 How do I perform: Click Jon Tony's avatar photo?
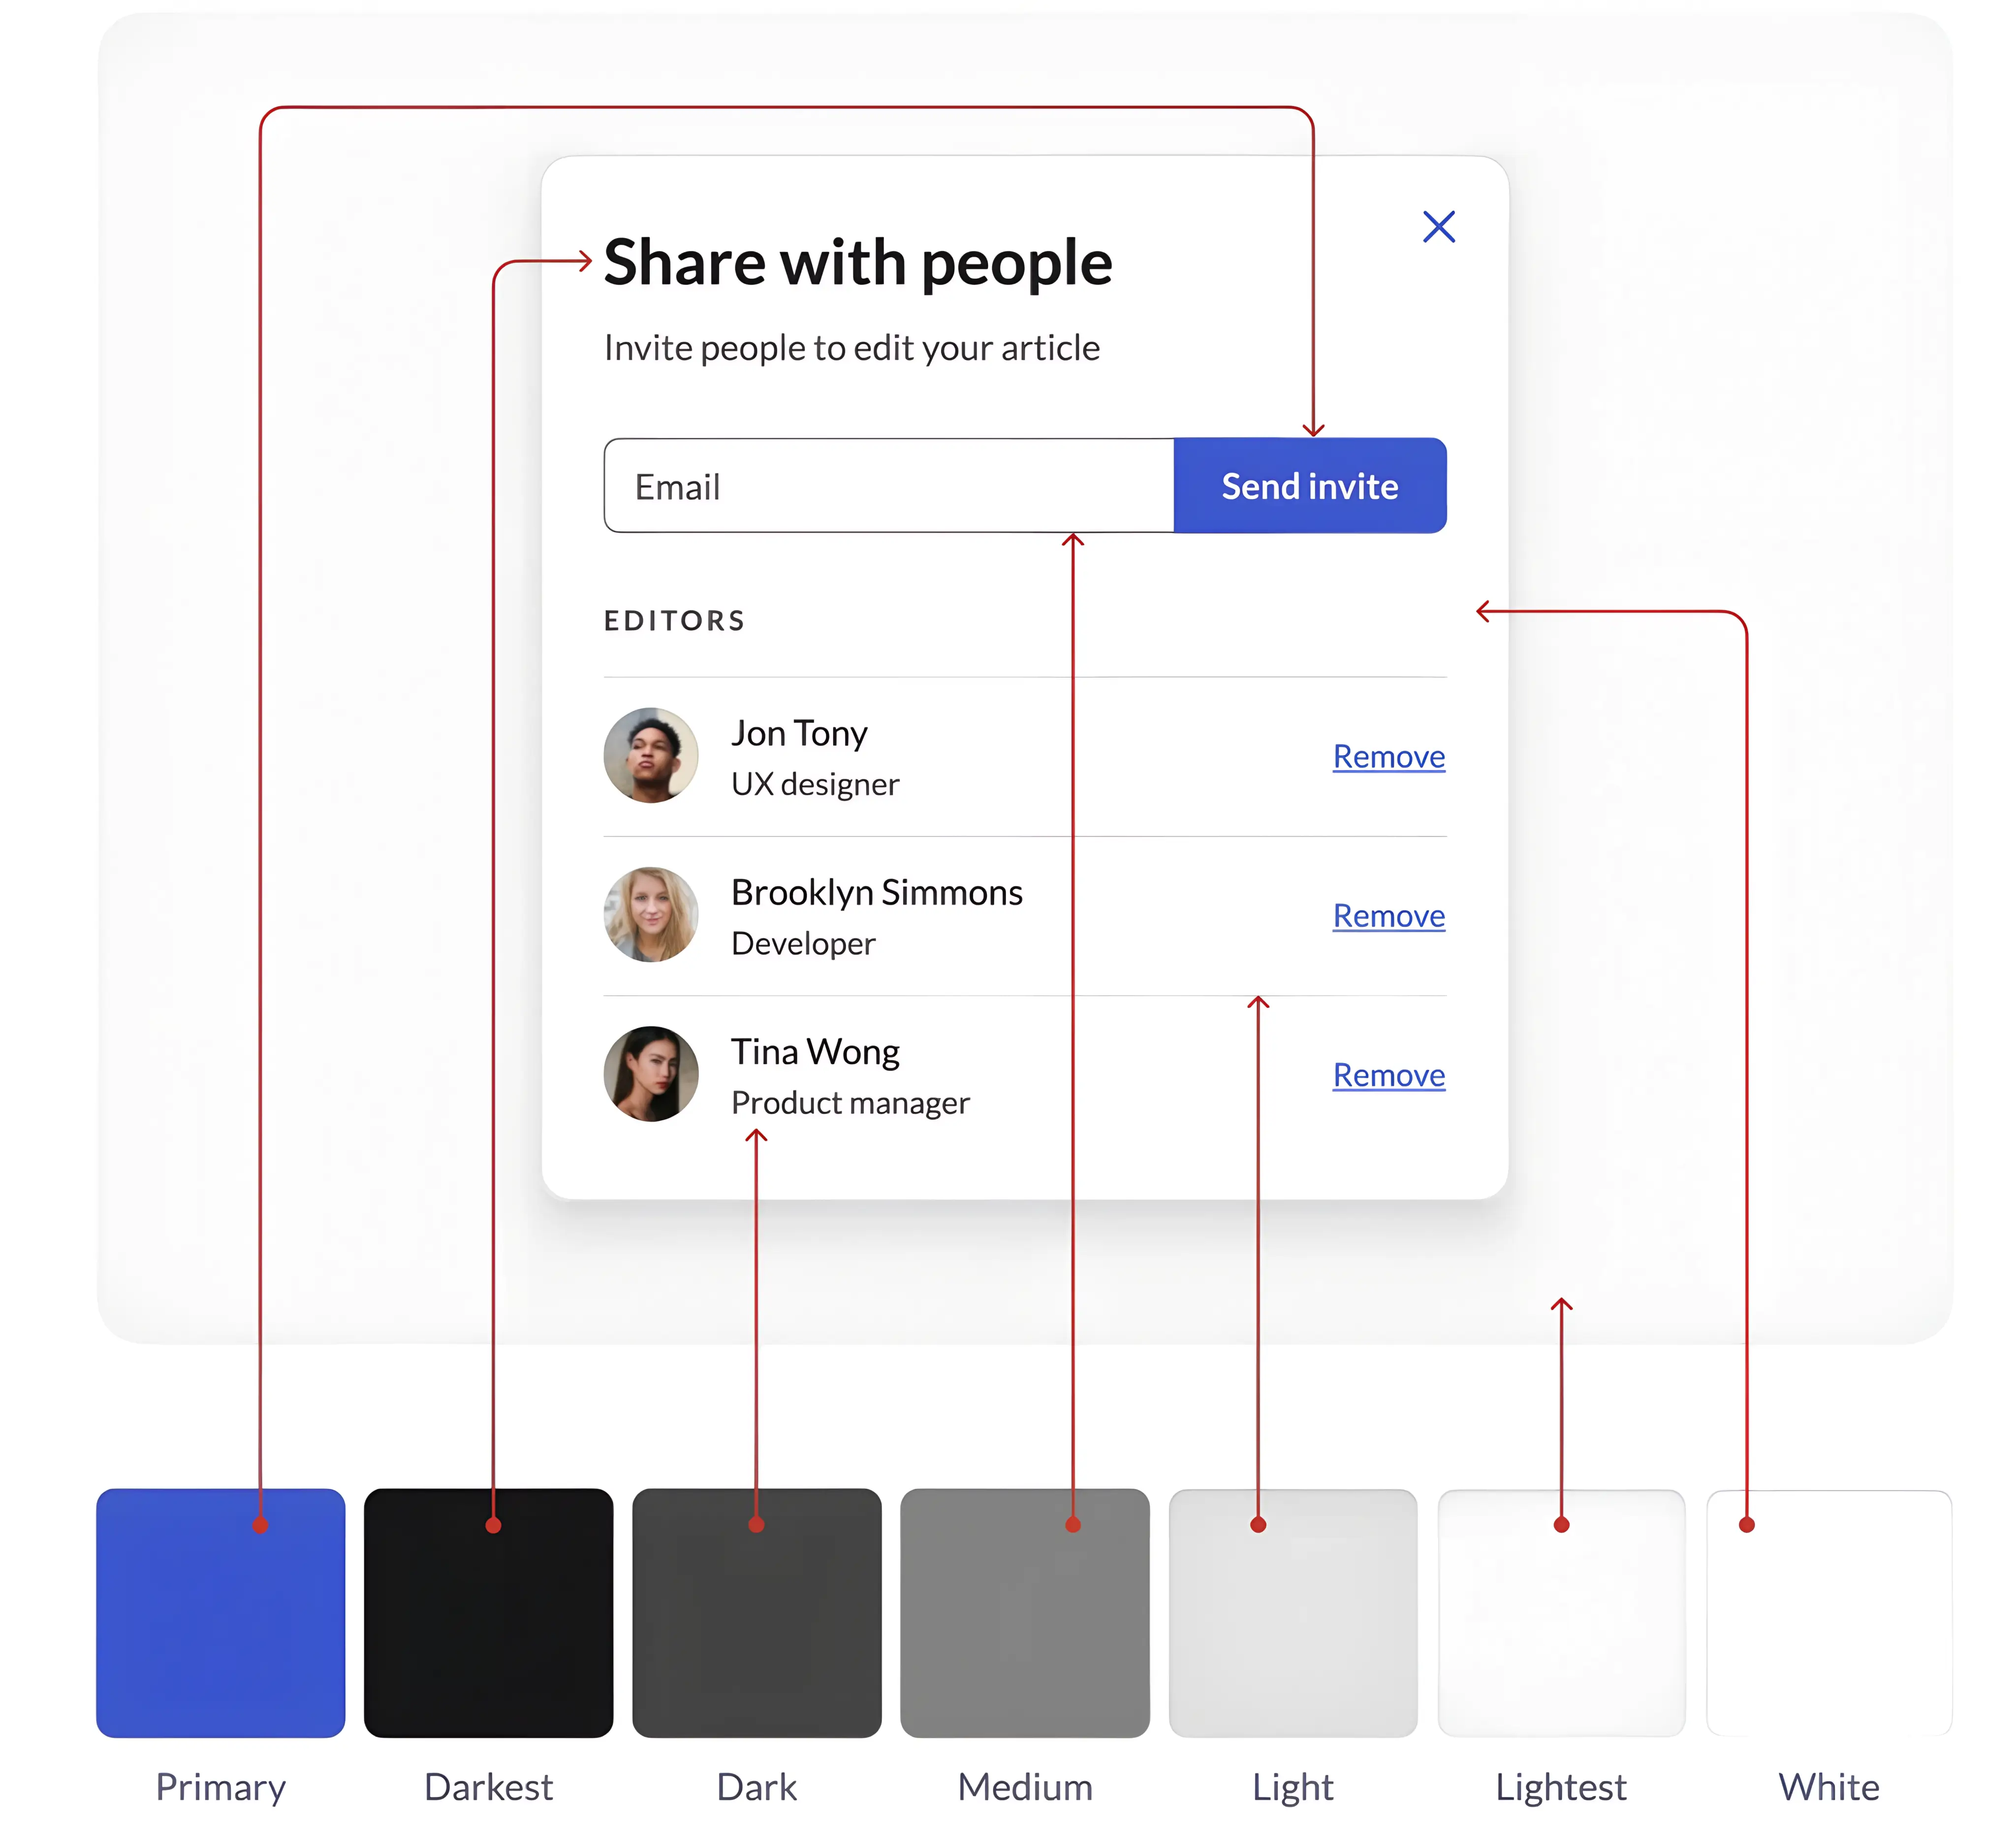click(651, 755)
